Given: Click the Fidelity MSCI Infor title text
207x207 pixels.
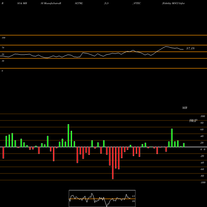Looking at the screenshot, I should 173,3.
